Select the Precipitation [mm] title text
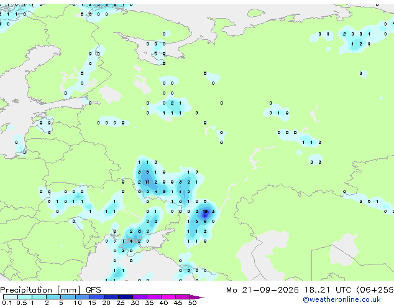 pos(40,290)
